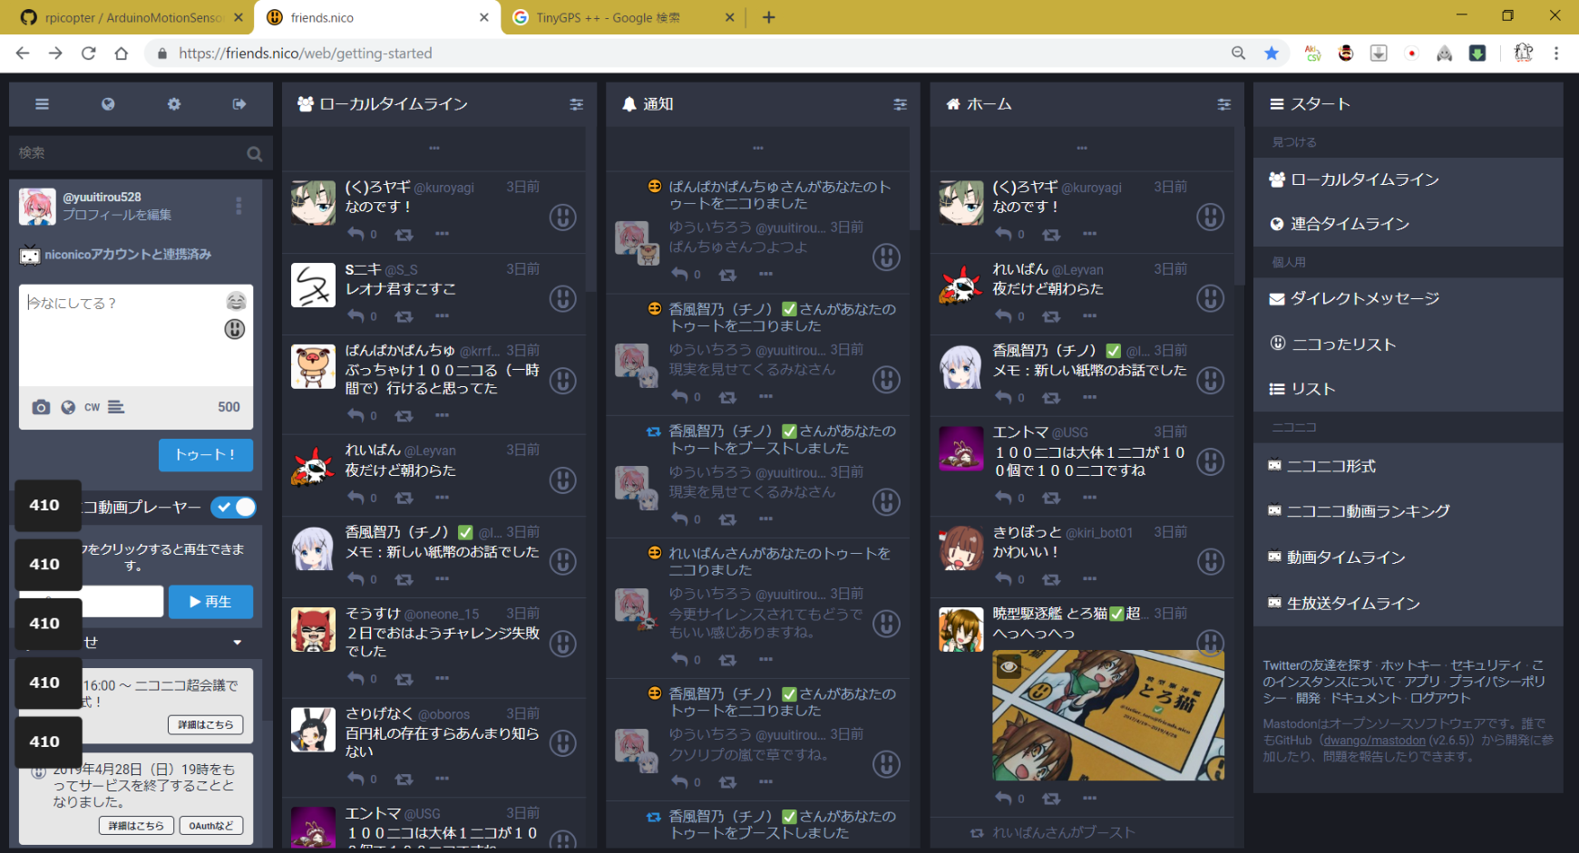Toggle the Niconico video player switch
This screenshot has width=1579, height=853.
[234, 508]
